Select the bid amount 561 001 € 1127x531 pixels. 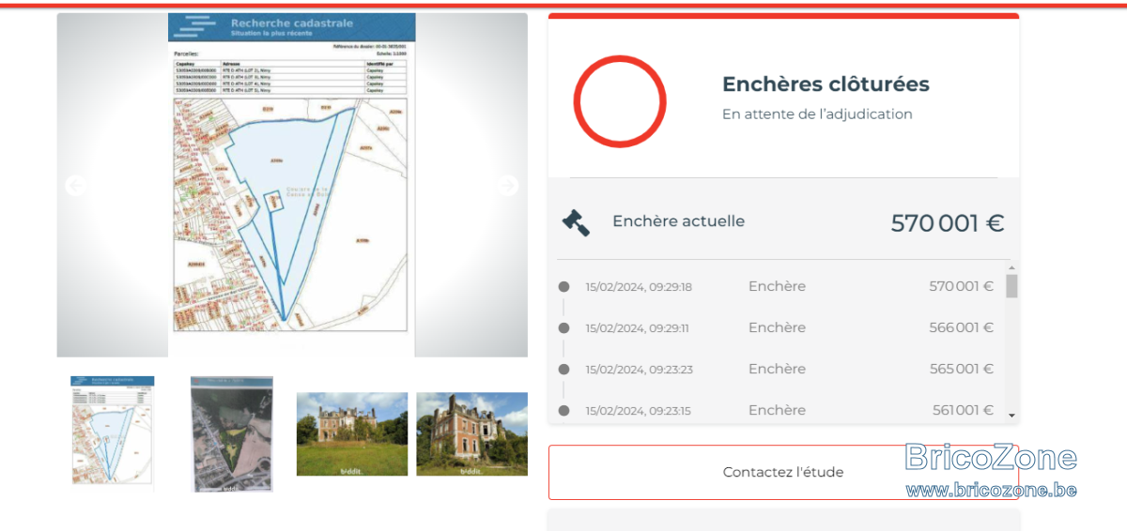961,410
